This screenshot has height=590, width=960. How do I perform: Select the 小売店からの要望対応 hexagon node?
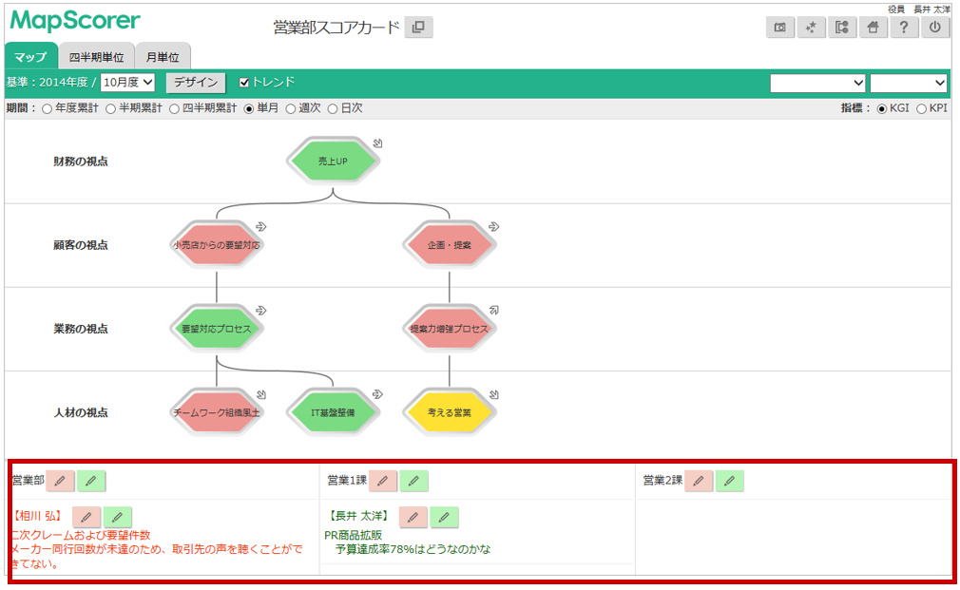217,245
